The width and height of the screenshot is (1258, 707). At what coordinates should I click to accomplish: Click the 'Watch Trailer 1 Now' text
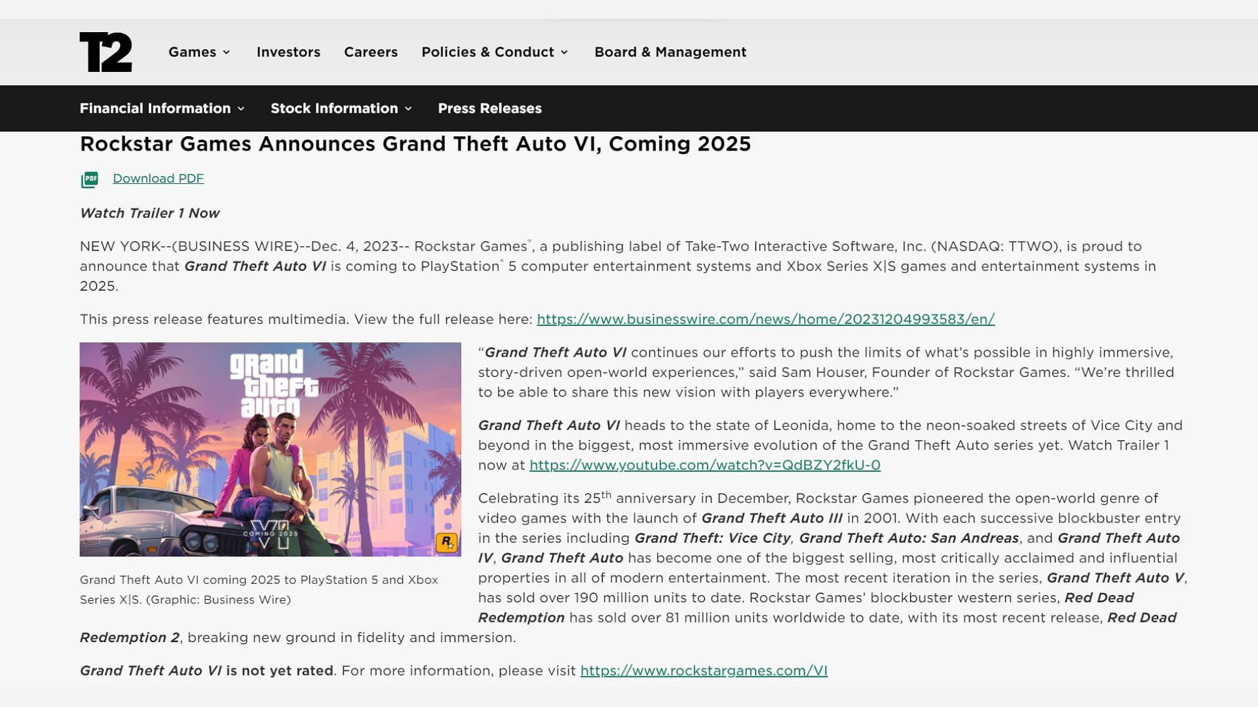(x=149, y=213)
